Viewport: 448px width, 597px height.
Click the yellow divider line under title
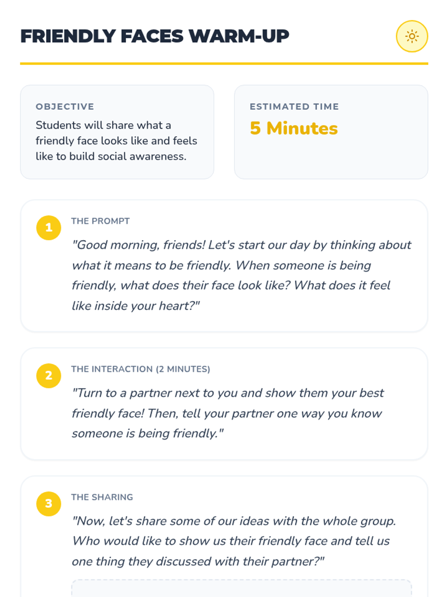click(x=224, y=64)
